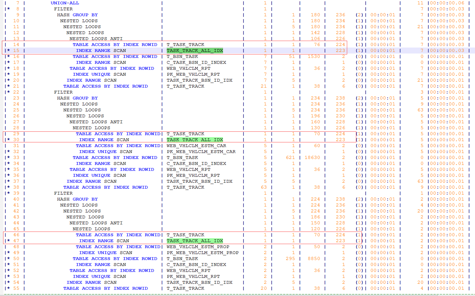475x296 pixels.
Task: Select T_TASK_TRACK object name on line 21
Action: click(x=185, y=86)
